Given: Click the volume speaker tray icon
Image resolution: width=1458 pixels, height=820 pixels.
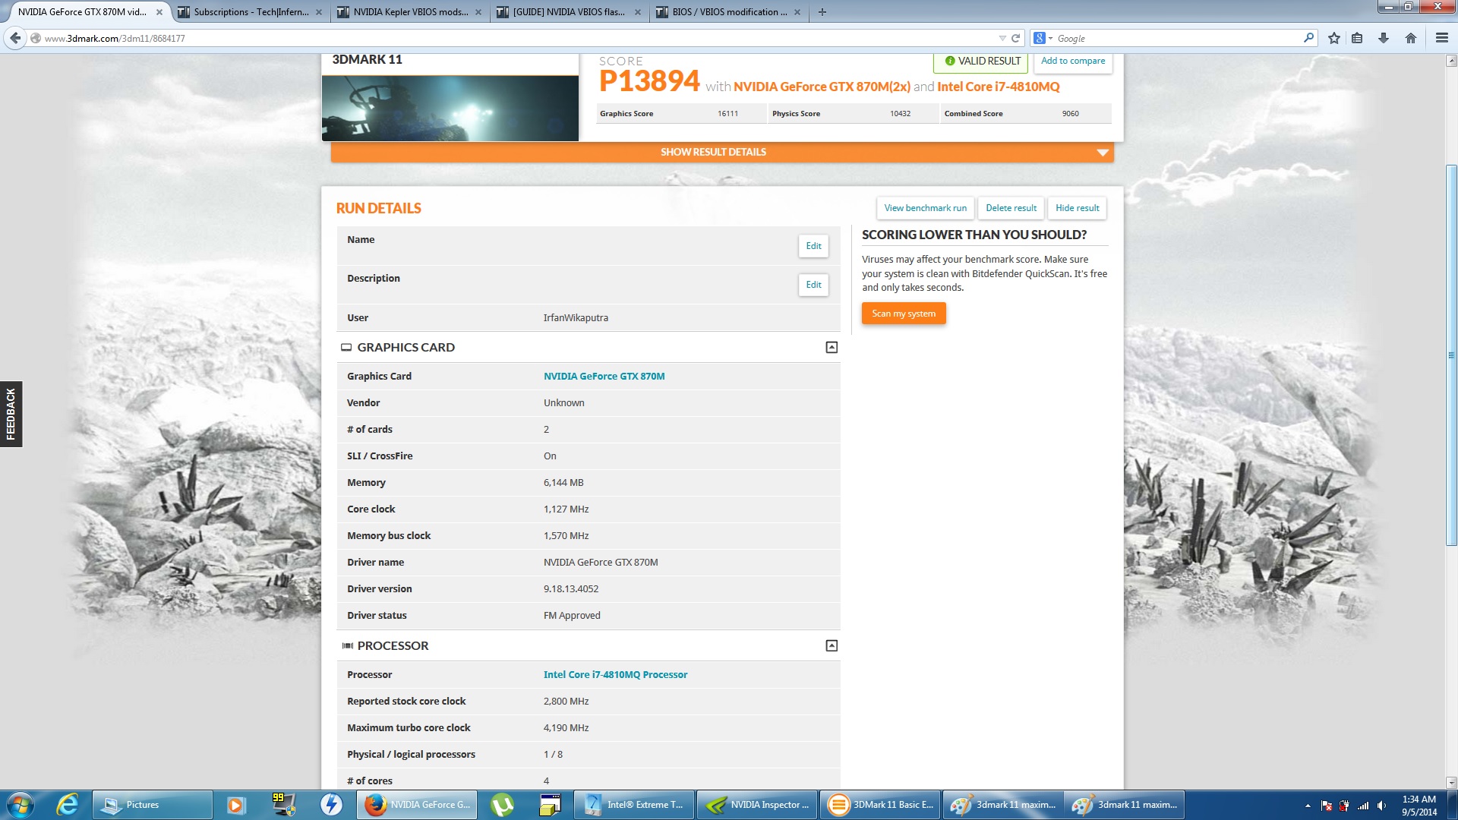Looking at the screenshot, I should pyautogui.click(x=1381, y=806).
